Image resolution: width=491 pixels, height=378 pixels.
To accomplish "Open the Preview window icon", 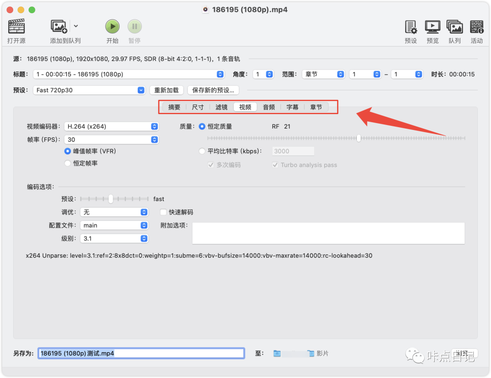I will point(432,27).
